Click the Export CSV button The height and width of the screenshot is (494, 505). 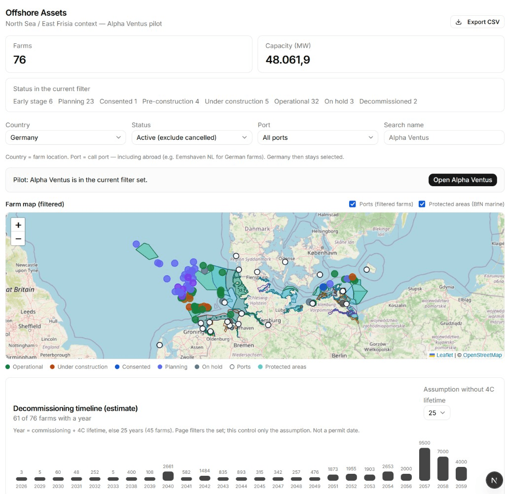[477, 22]
